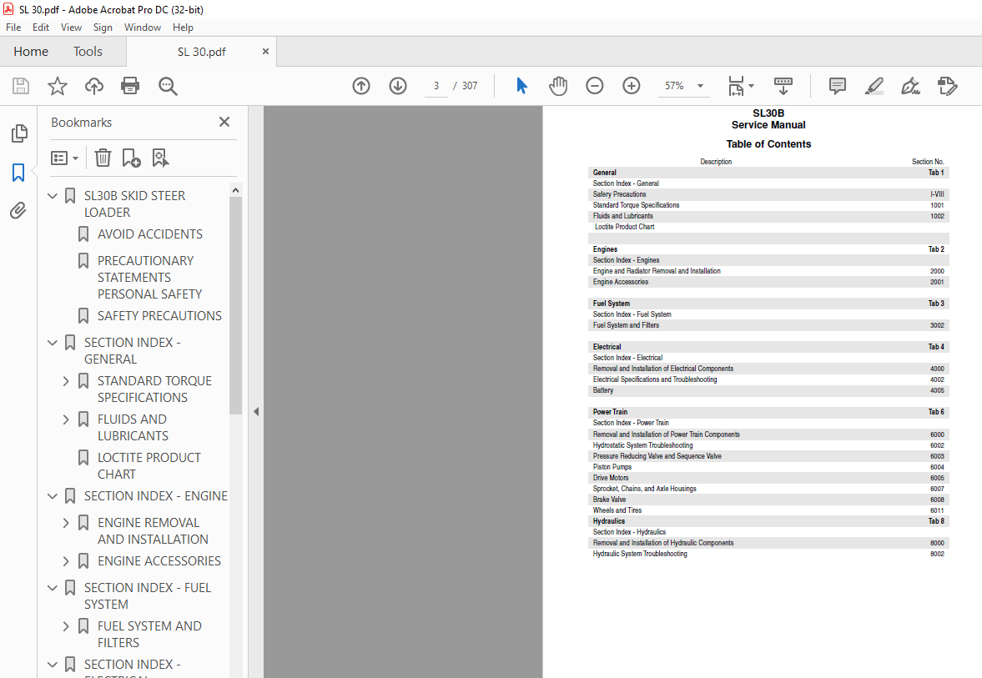The image size is (982, 678).
Task: Select the Highlight text tool
Action: [x=874, y=86]
